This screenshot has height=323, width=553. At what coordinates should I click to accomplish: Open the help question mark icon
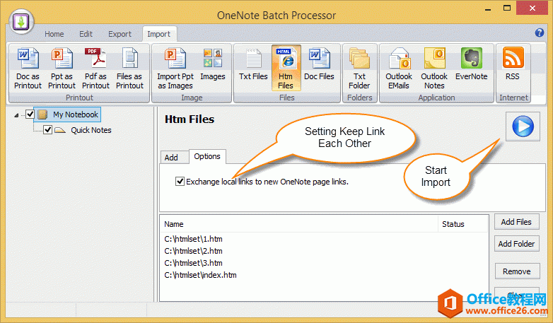540,33
